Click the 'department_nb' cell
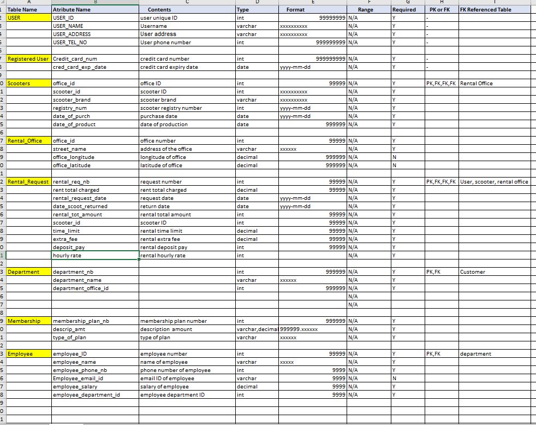This screenshot has height=425, width=536. pos(95,271)
